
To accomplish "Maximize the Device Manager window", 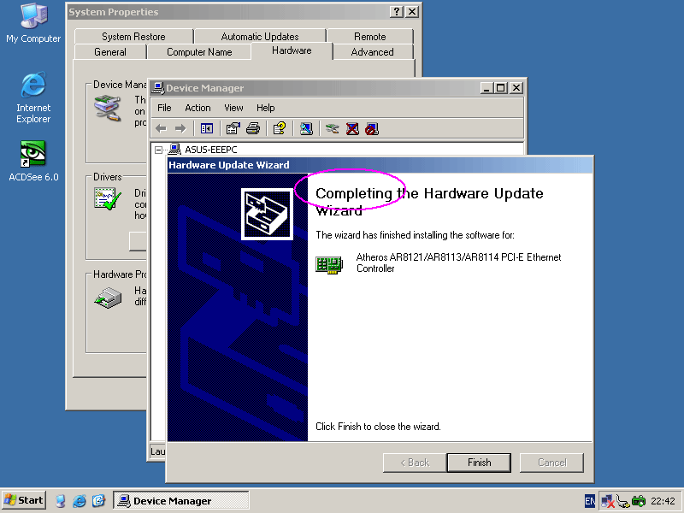I will click(501, 88).
